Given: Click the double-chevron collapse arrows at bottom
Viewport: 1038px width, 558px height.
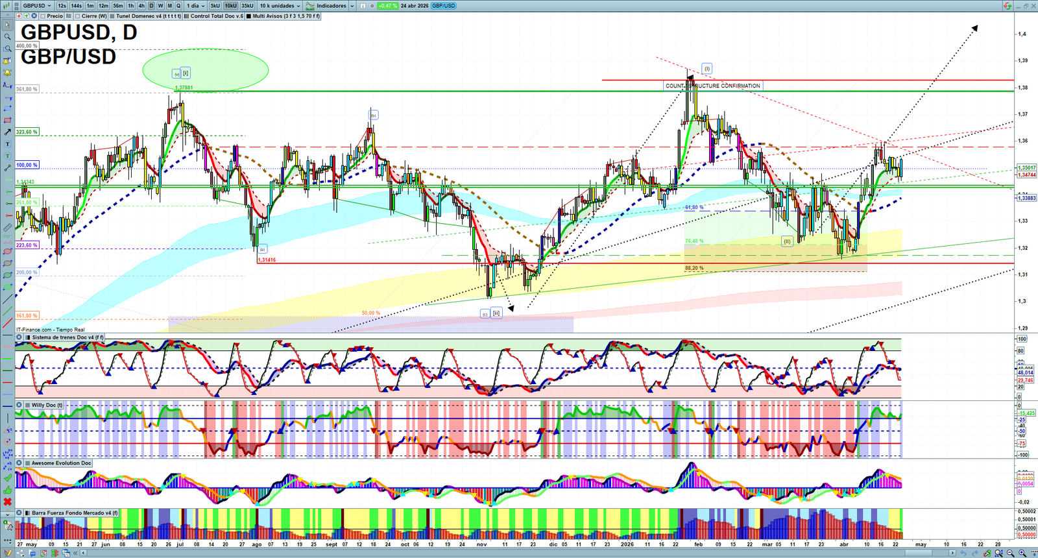Looking at the screenshot, I should (75, 553).
